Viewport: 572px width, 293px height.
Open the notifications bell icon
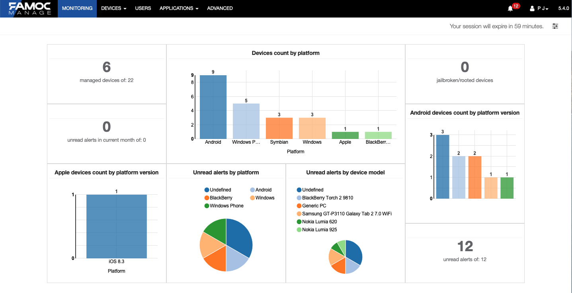[x=510, y=8]
